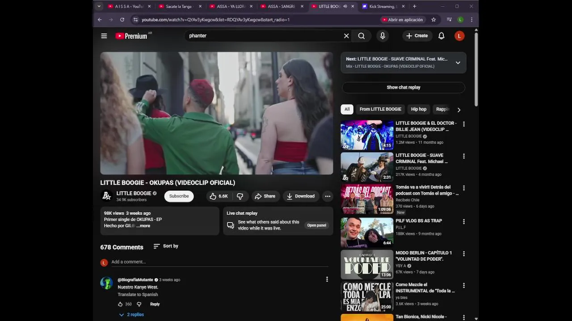Click the Download button
The image size is (572, 321).
coord(300,196)
